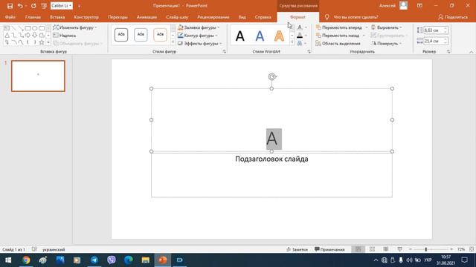Viewport: 476px width, 267px height.
Task: Switch to the Анимация tab
Action: click(147, 17)
